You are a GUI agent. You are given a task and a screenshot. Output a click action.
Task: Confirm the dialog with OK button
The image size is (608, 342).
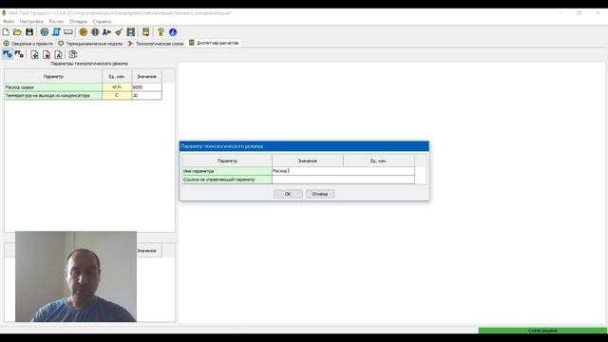pos(288,194)
